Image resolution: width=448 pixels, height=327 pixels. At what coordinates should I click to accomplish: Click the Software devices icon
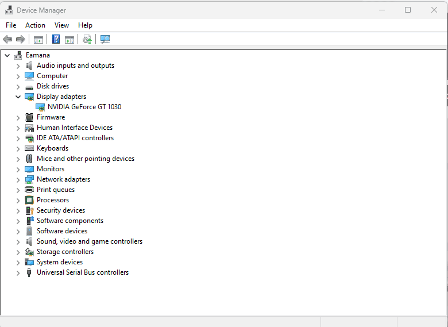[x=29, y=231]
